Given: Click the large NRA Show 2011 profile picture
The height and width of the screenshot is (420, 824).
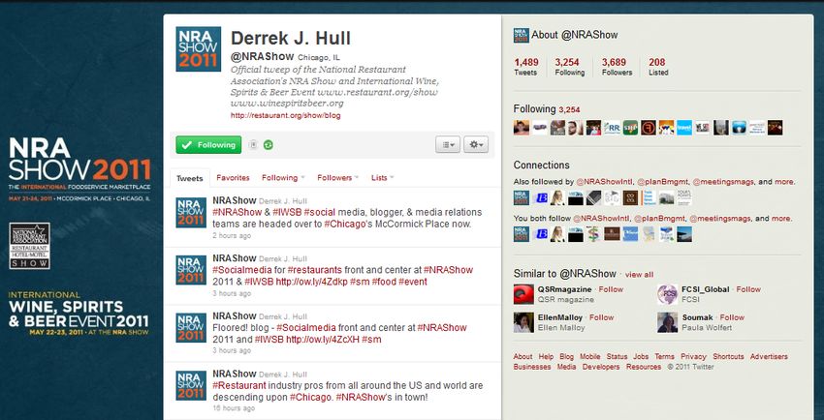Looking at the screenshot, I should (x=198, y=48).
